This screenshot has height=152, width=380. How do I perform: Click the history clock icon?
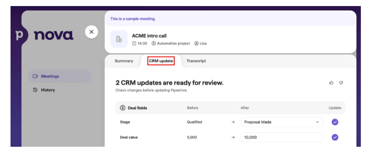[x=35, y=90]
